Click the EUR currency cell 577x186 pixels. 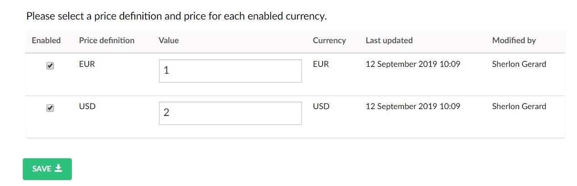point(321,64)
